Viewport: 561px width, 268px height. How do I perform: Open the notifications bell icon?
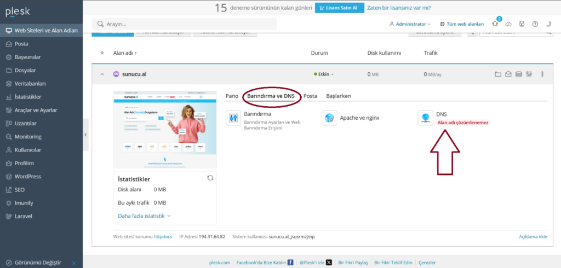497,24
